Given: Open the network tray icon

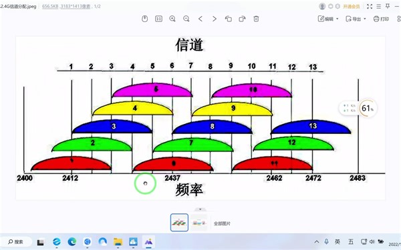Looking at the screenshot, I should tap(364, 241).
